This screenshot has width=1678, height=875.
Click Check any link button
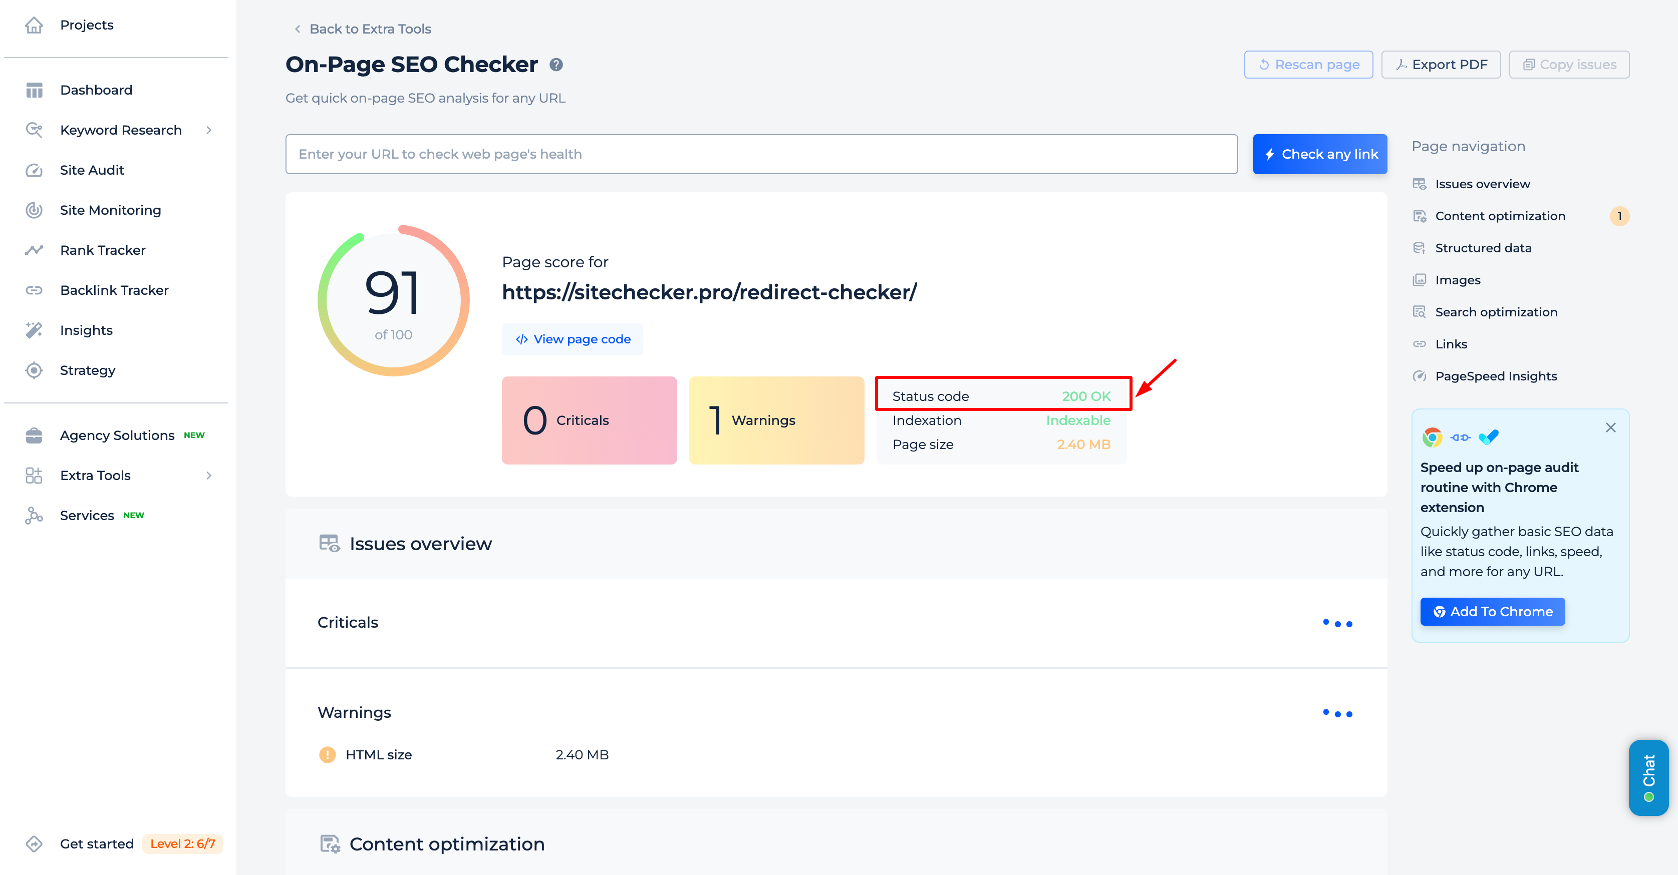(x=1322, y=154)
